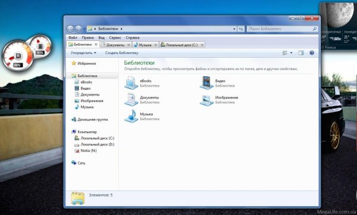Click the libraries folder icon in details pane

click(77, 198)
